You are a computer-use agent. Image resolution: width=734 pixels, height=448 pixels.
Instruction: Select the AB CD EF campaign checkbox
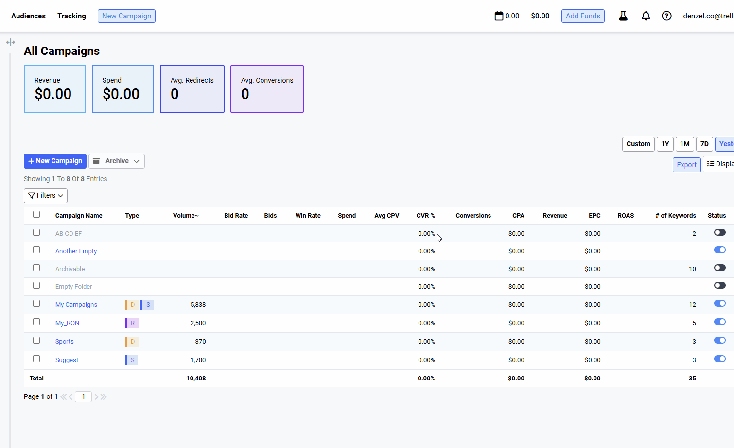(x=36, y=232)
